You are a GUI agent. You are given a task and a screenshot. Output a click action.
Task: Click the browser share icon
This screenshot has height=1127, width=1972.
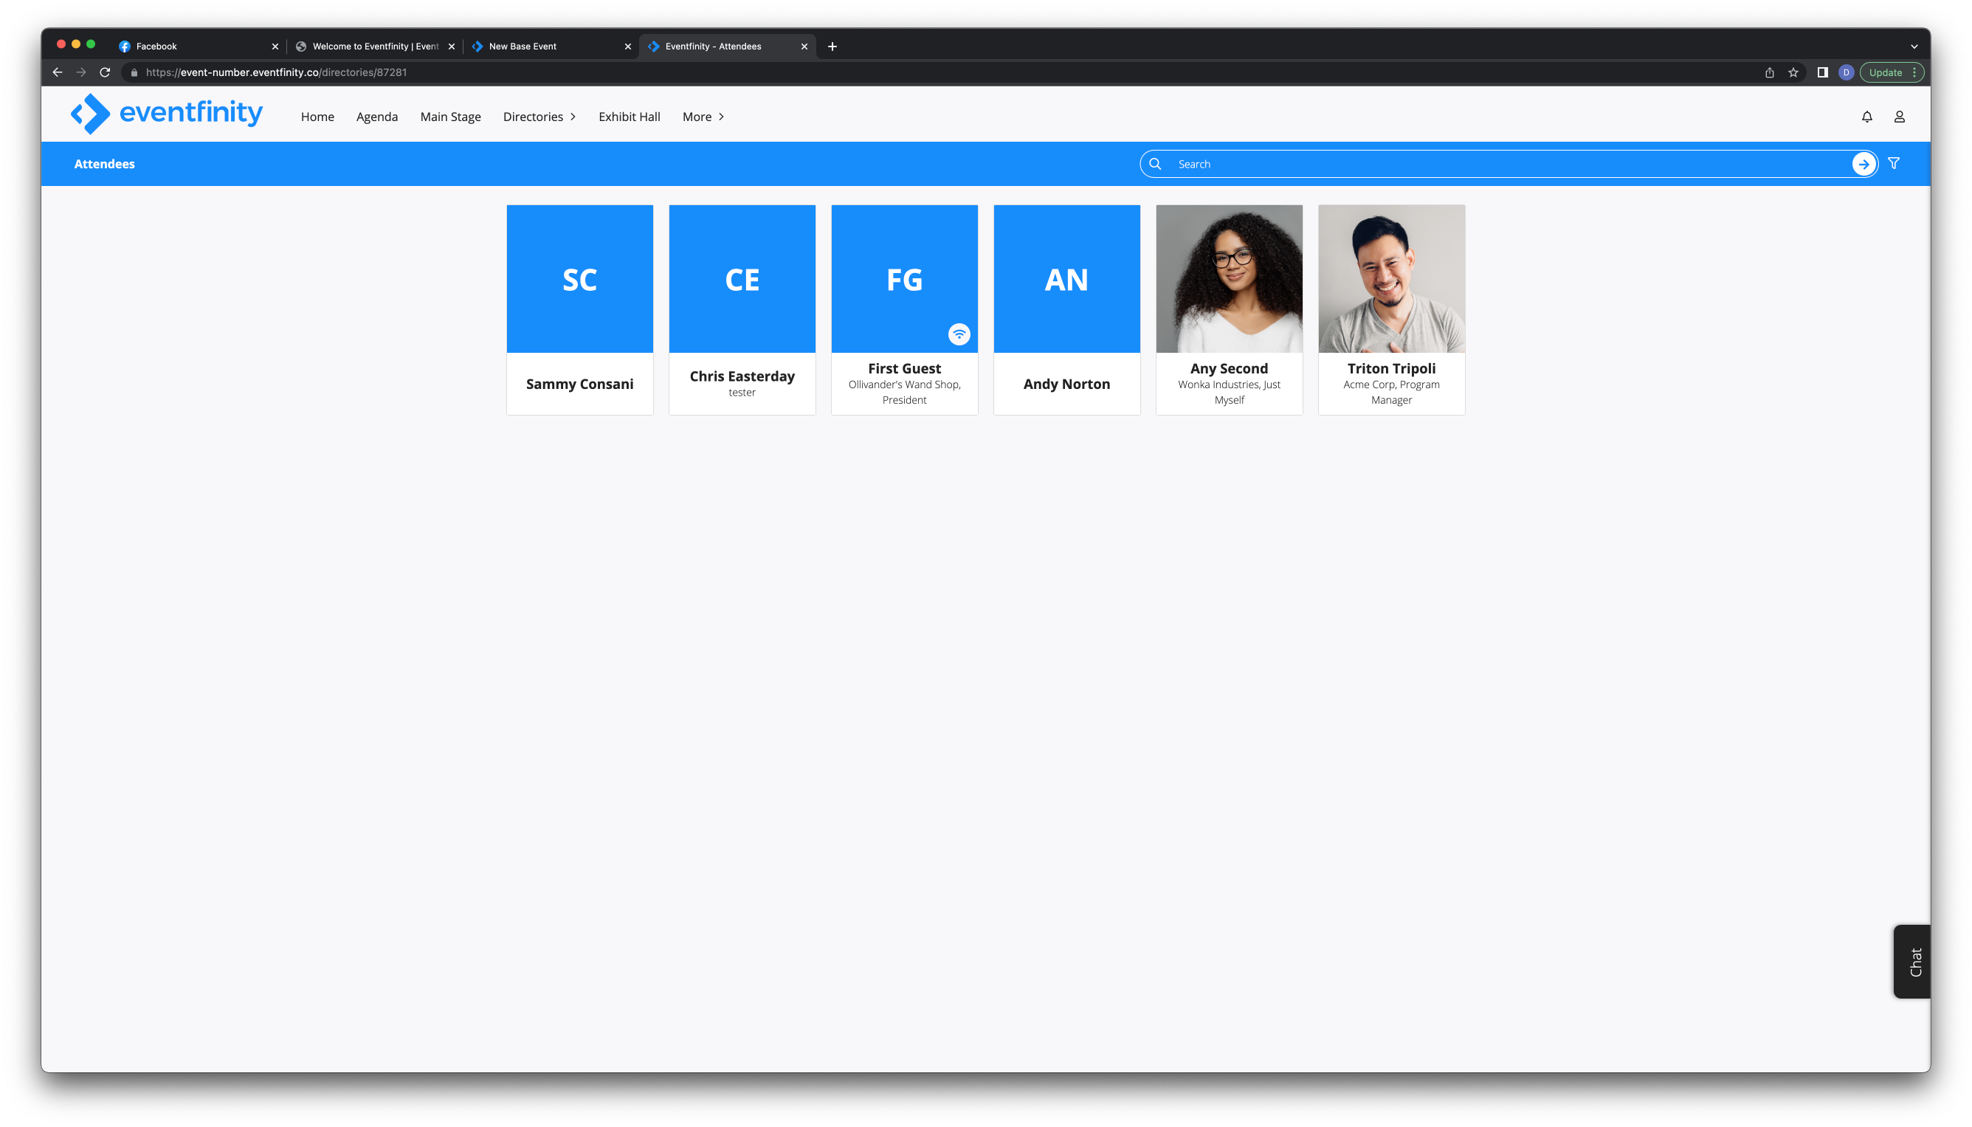(x=1769, y=72)
